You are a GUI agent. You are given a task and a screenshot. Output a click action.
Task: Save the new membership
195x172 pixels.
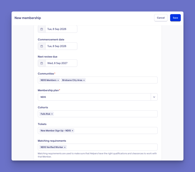(x=175, y=18)
